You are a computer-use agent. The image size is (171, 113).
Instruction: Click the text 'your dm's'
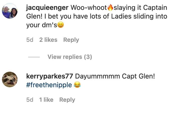[42, 25]
